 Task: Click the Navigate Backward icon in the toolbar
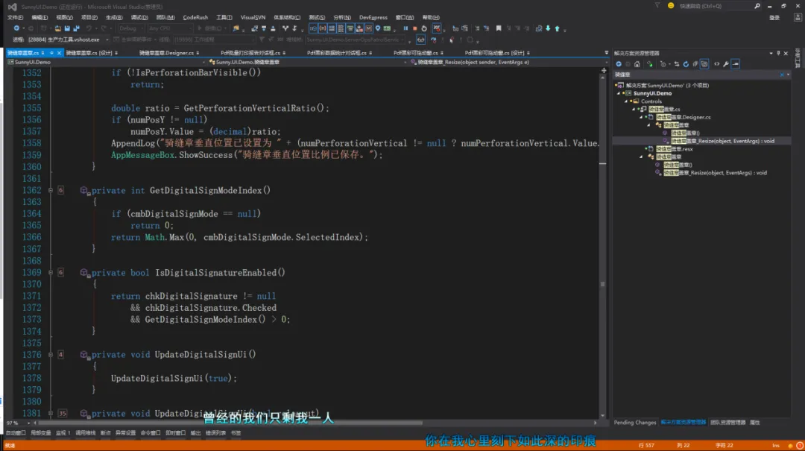(x=16, y=28)
